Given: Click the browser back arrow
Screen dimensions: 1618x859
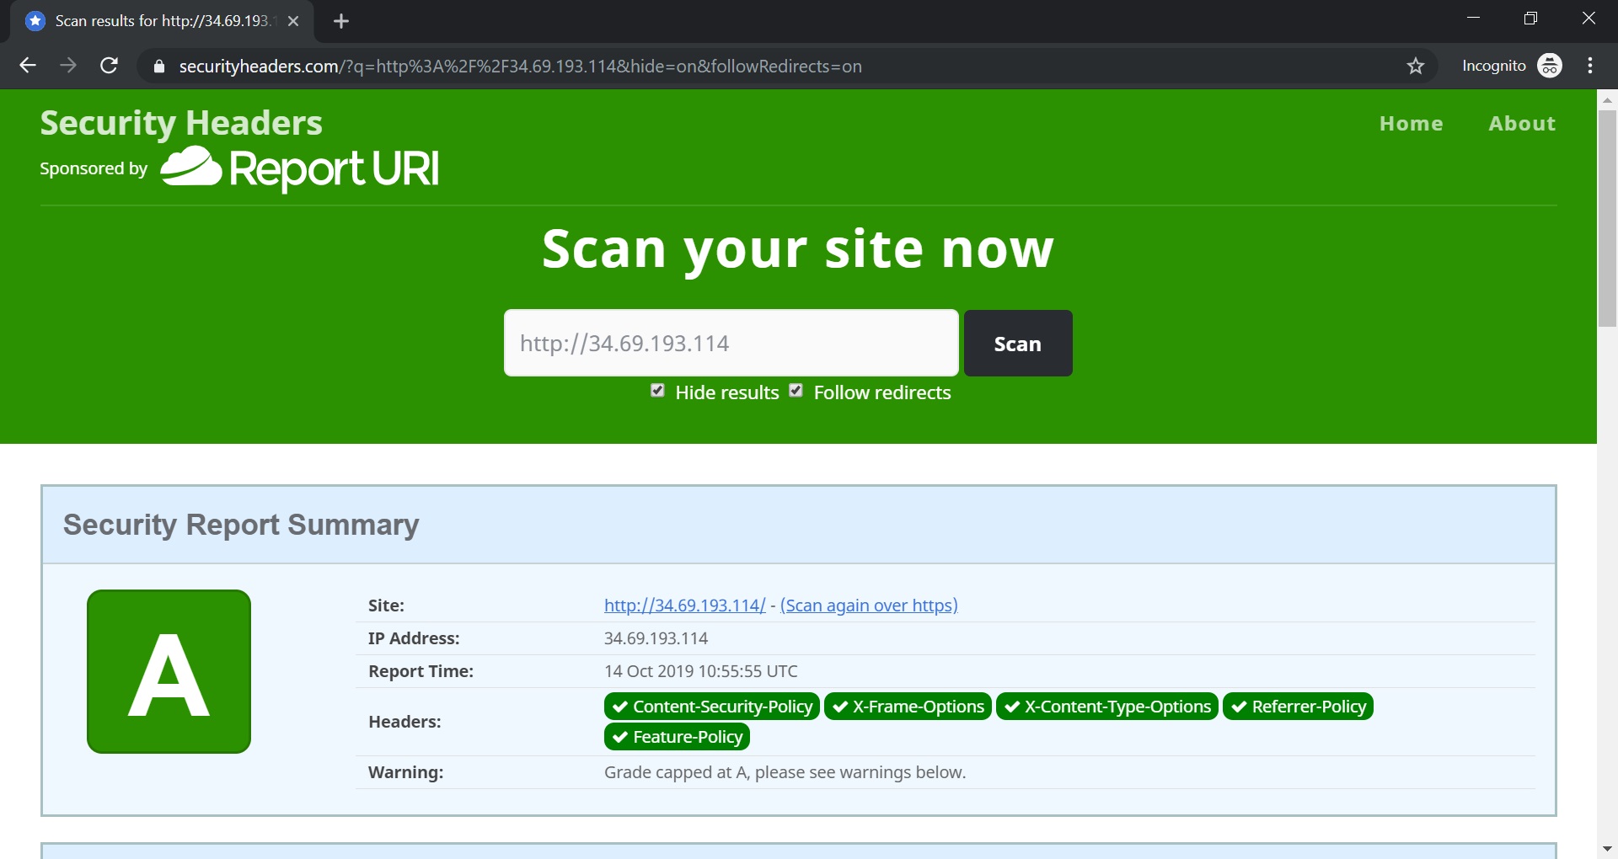Looking at the screenshot, I should [28, 66].
